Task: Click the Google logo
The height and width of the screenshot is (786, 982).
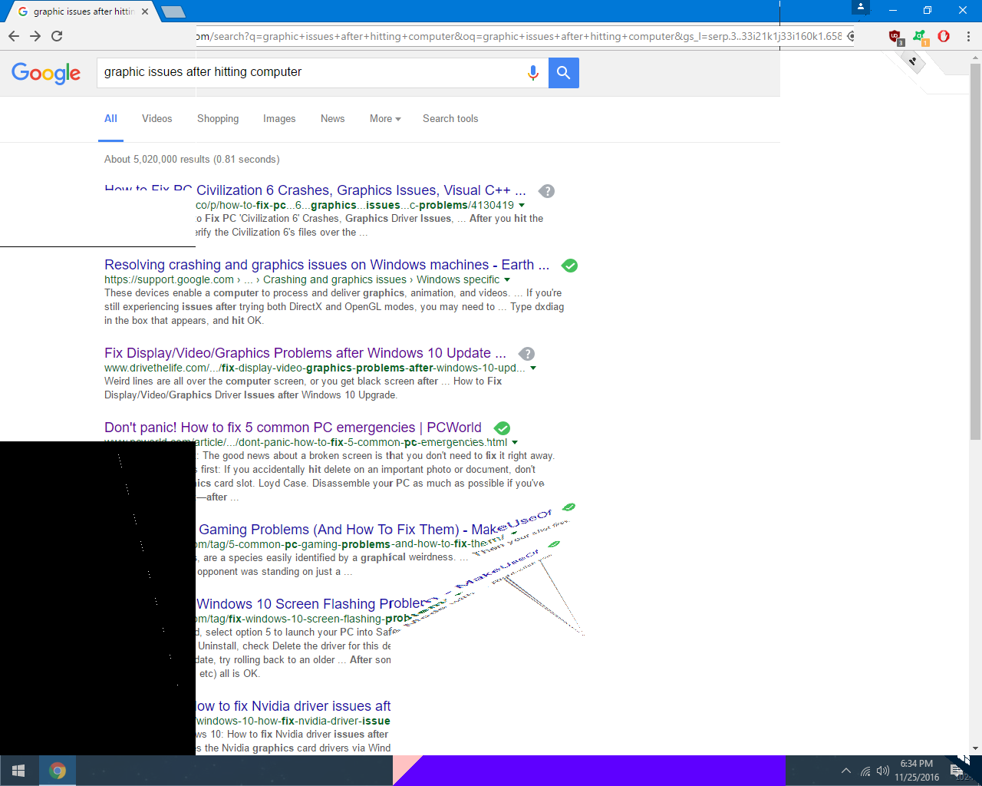Action: click(x=46, y=73)
